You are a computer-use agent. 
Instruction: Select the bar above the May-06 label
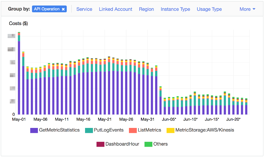tap(40, 91)
